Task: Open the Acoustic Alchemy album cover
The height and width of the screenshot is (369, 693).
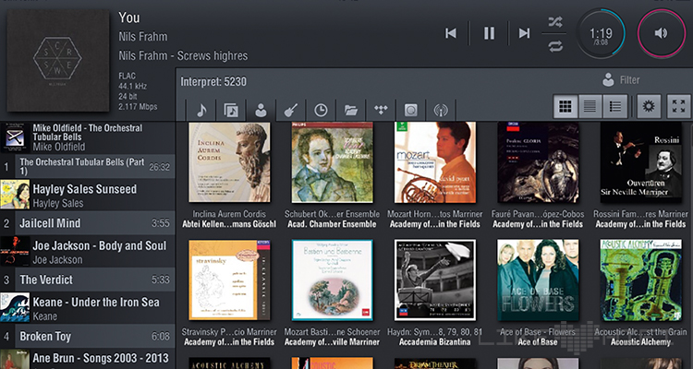Action: coord(641,280)
